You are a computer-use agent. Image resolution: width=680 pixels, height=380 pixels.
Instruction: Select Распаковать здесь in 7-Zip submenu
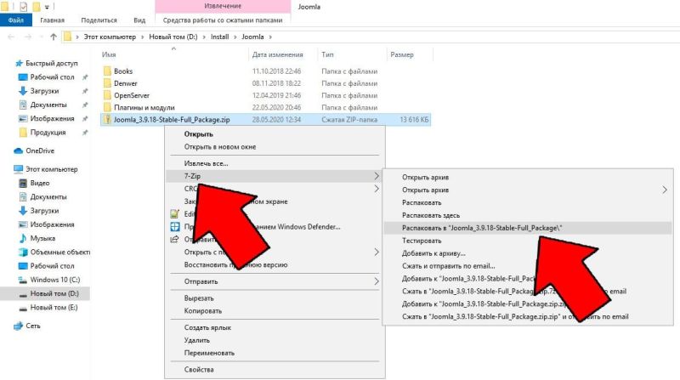coord(431,215)
